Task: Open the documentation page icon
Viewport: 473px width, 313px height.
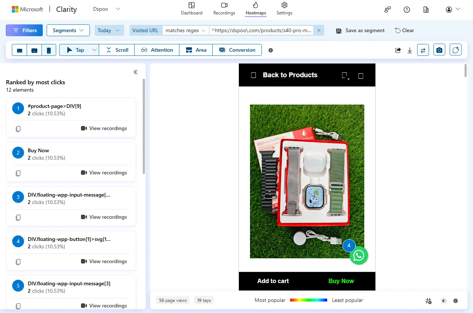Action: [x=426, y=10]
